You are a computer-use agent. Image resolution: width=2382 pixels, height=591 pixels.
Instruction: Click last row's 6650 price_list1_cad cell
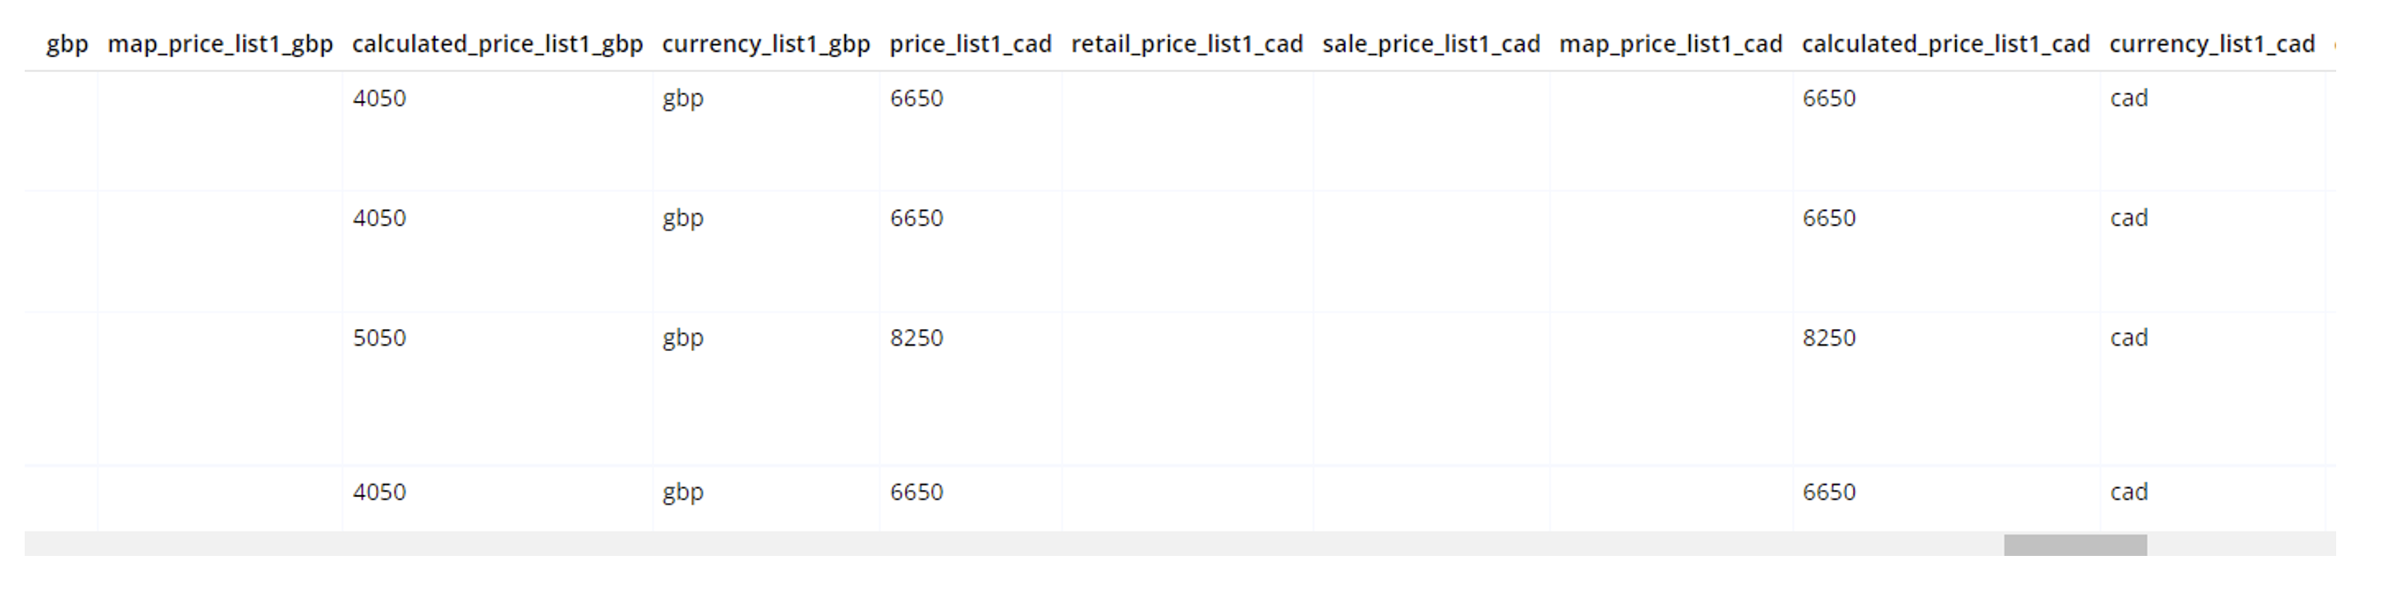pyautogui.click(x=916, y=492)
